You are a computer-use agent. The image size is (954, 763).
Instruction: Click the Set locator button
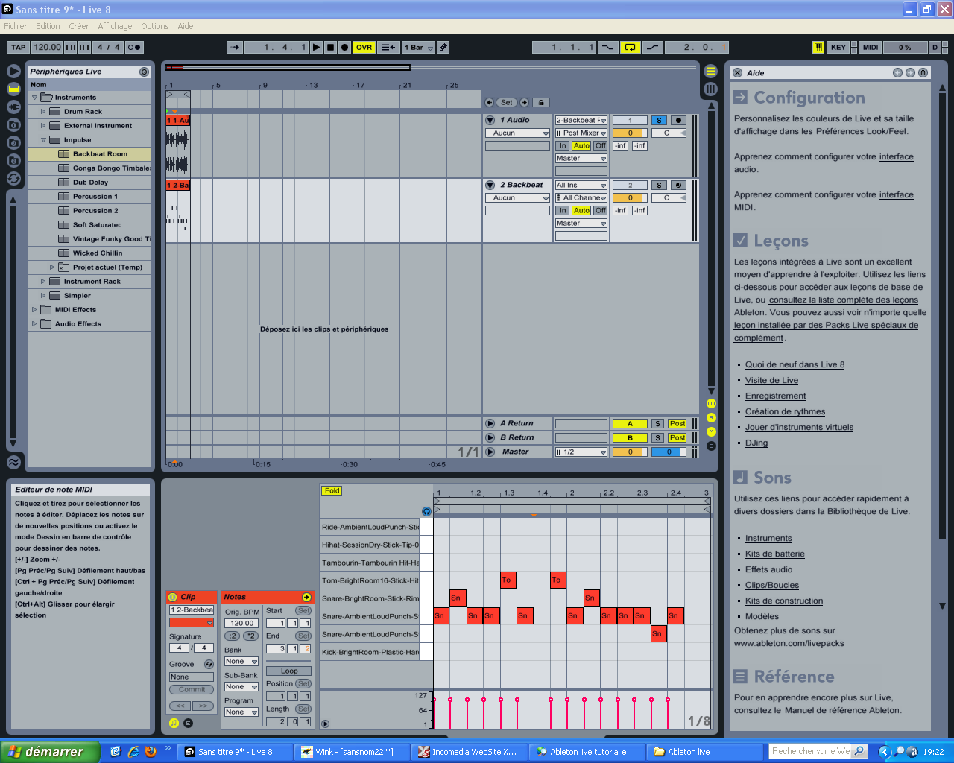507,102
